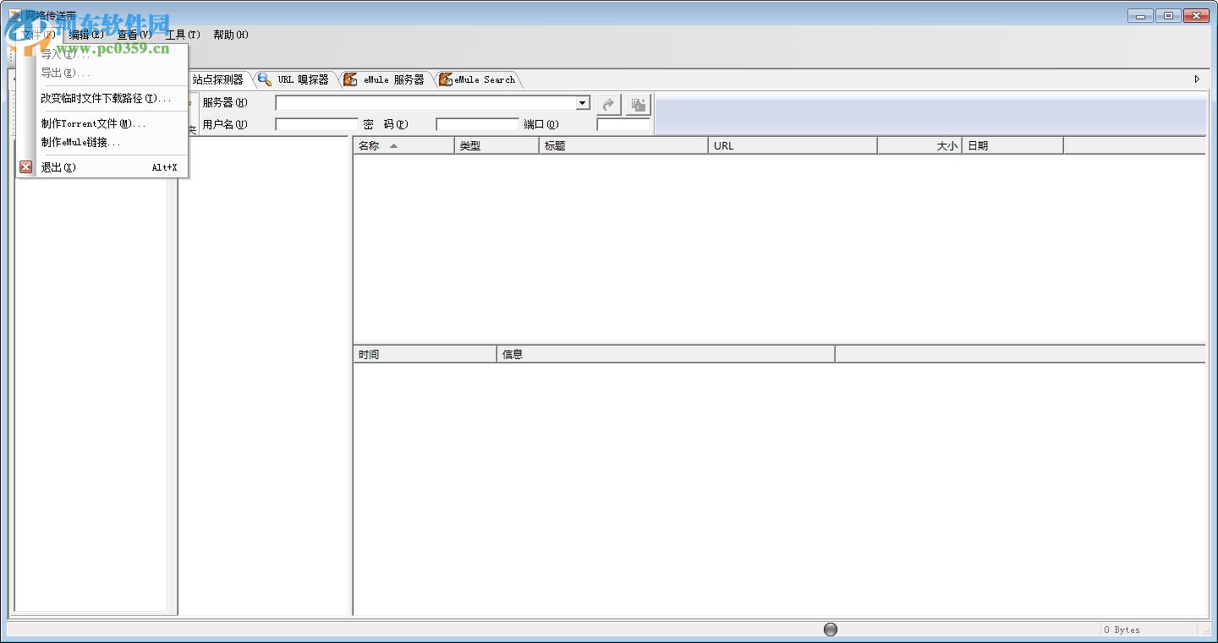Open the 工具 menu
The height and width of the screenshot is (643, 1218).
click(x=183, y=35)
